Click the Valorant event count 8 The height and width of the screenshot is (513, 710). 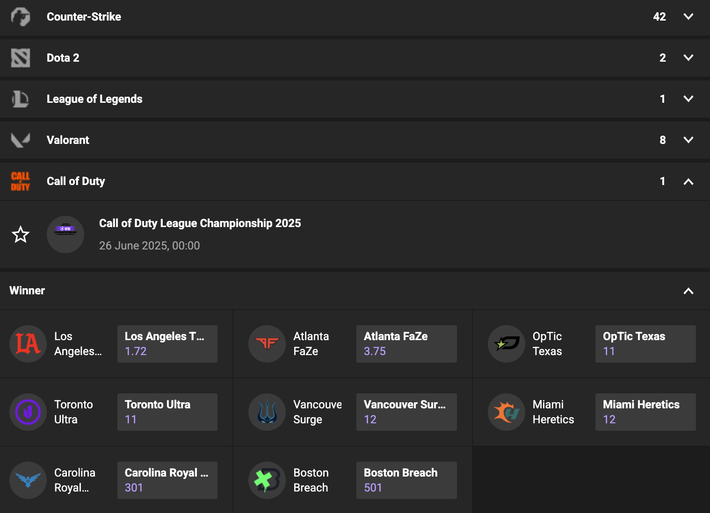coord(663,140)
